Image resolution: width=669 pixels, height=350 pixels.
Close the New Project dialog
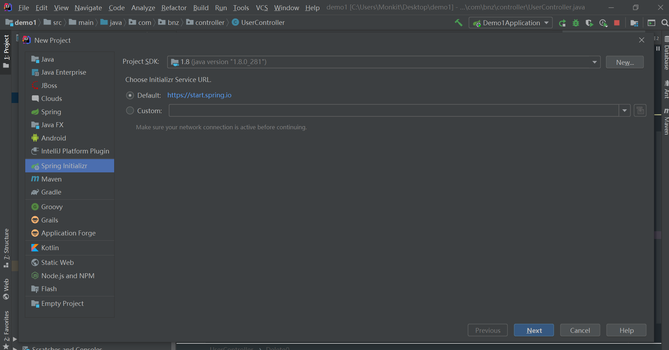click(x=642, y=40)
